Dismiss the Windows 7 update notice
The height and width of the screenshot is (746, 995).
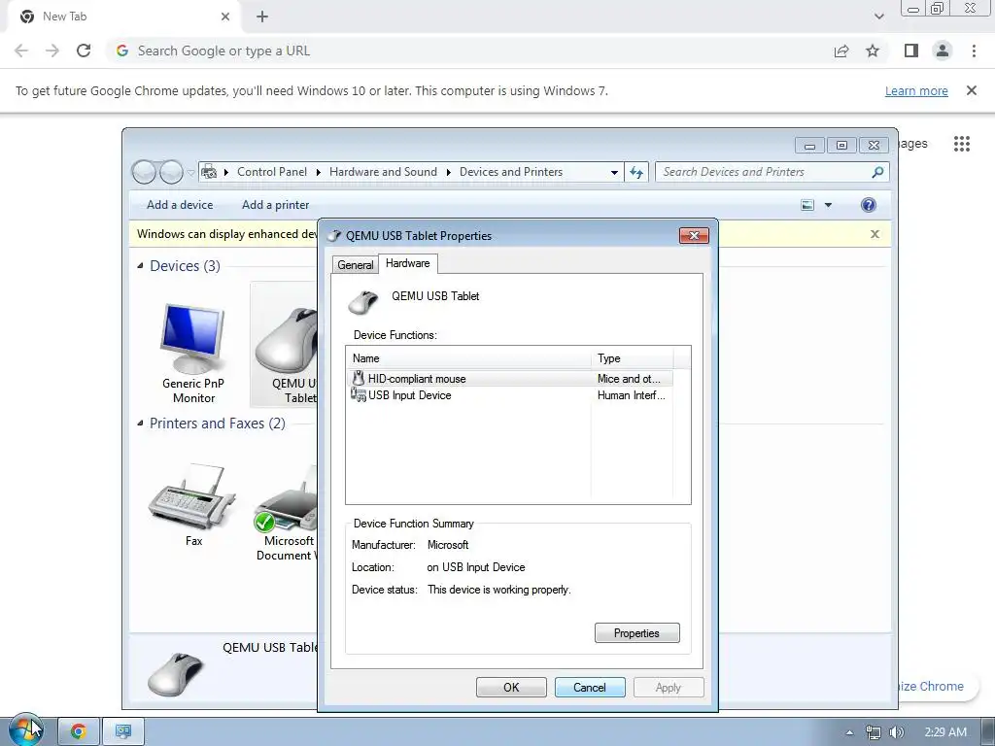coord(971,90)
